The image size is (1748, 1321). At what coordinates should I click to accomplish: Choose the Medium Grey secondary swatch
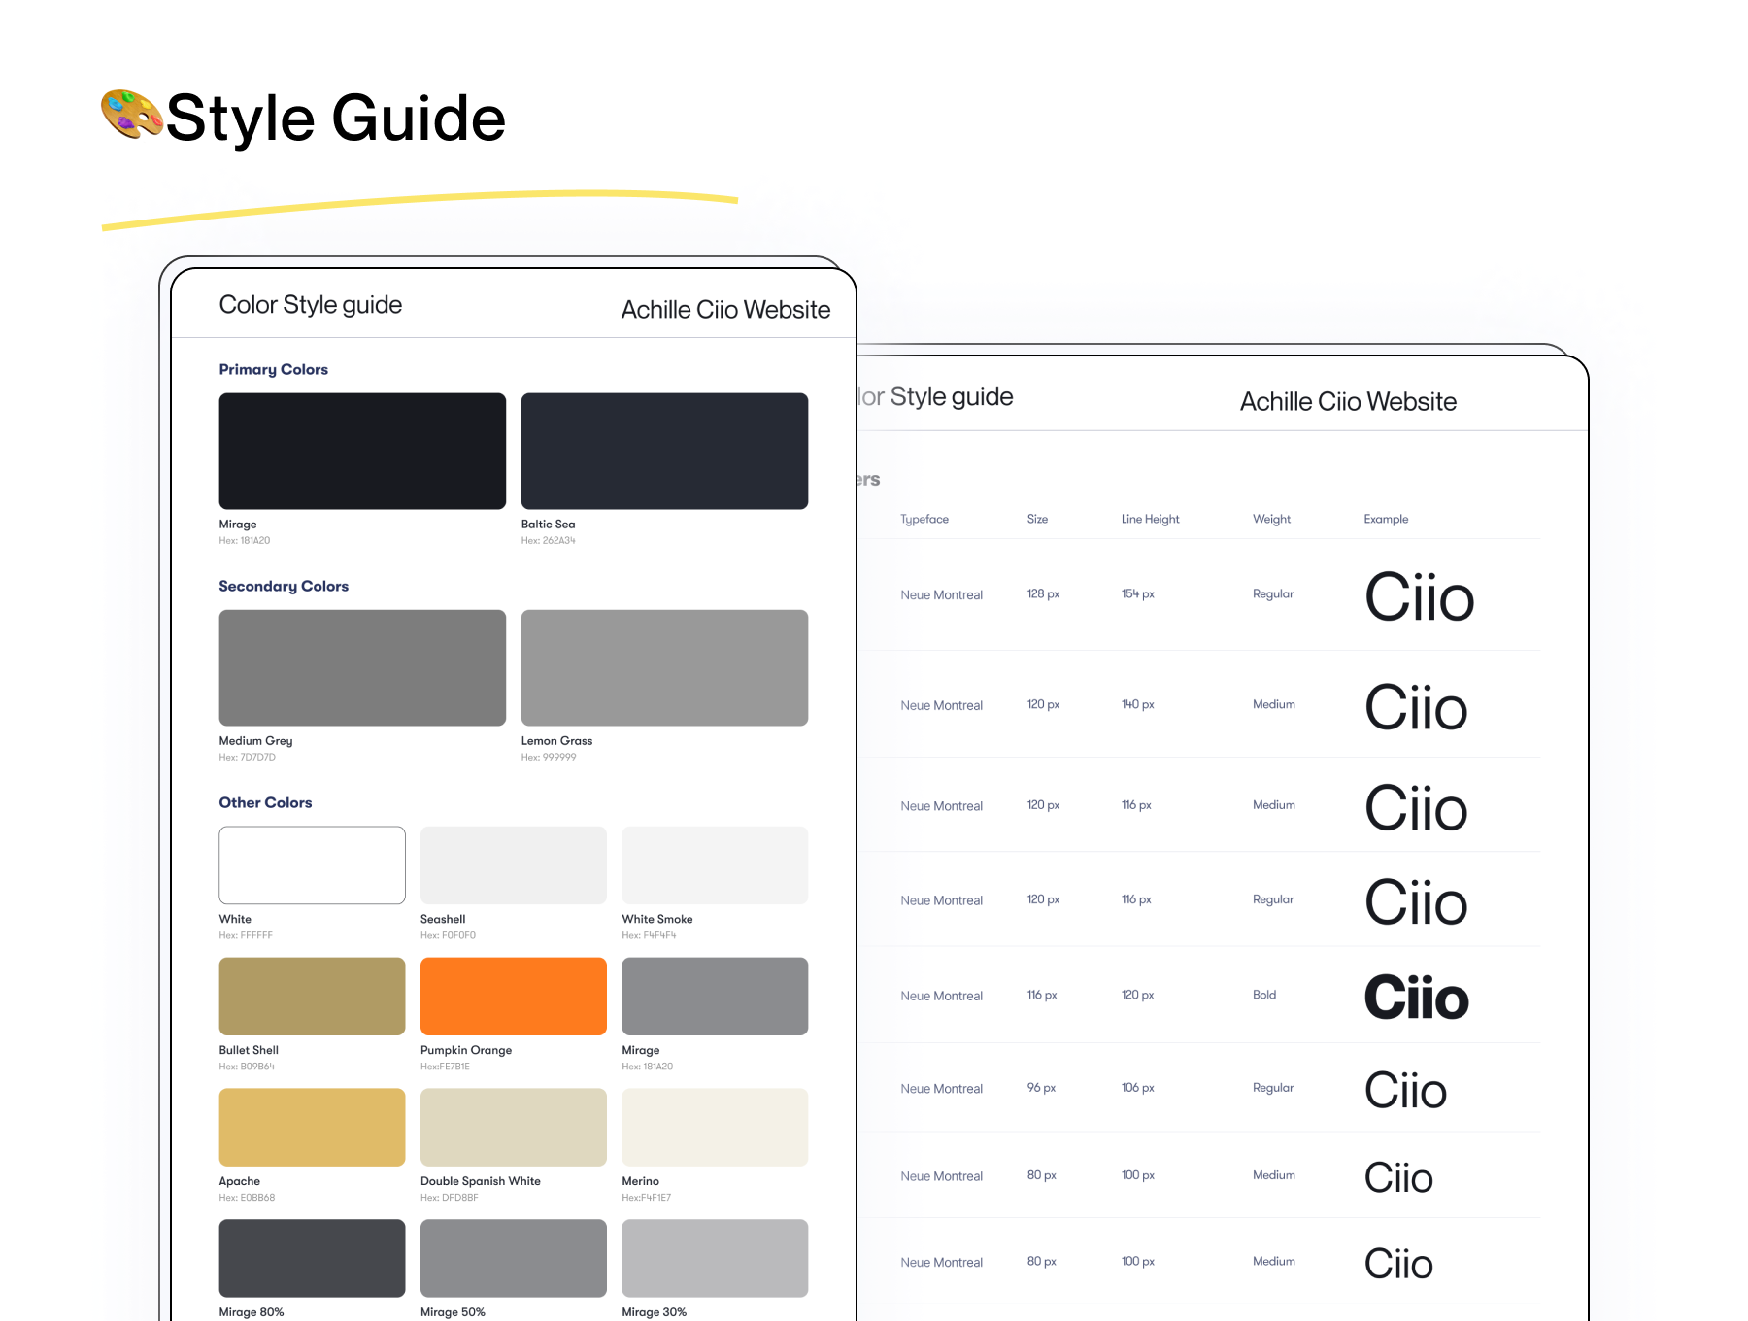click(362, 667)
